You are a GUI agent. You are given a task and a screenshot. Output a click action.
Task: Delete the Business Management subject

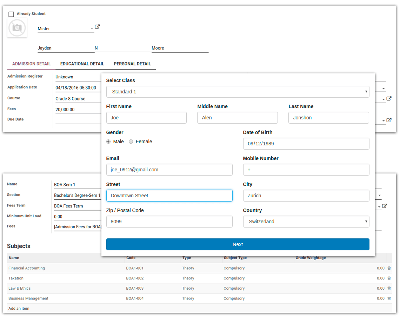(x=389, y=298)
